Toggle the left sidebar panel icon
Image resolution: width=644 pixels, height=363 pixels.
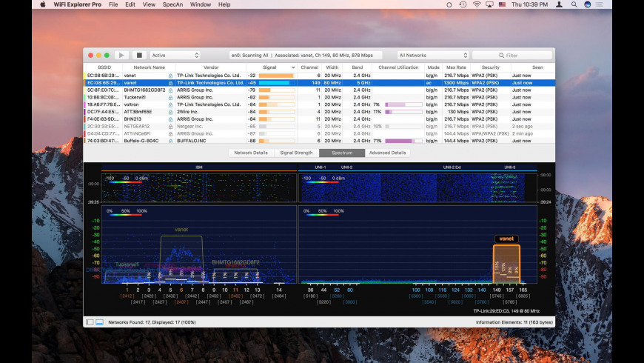[90, 322]
